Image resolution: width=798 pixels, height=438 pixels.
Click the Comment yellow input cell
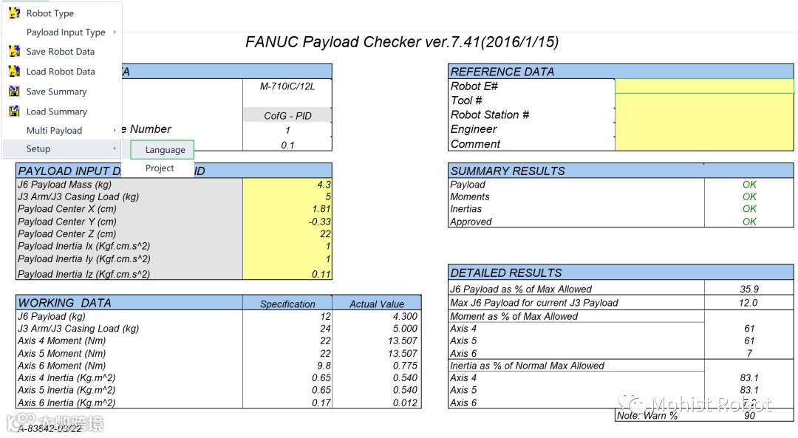pyautogui.click(x=704, y=143)
